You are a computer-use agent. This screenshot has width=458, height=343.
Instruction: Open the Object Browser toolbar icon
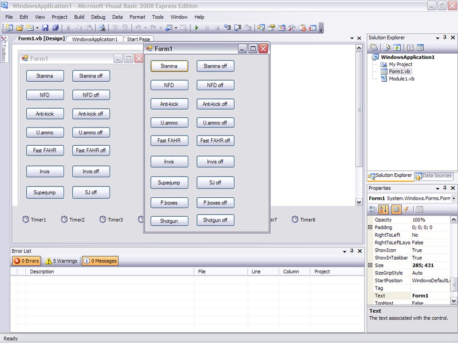point(282,27)
